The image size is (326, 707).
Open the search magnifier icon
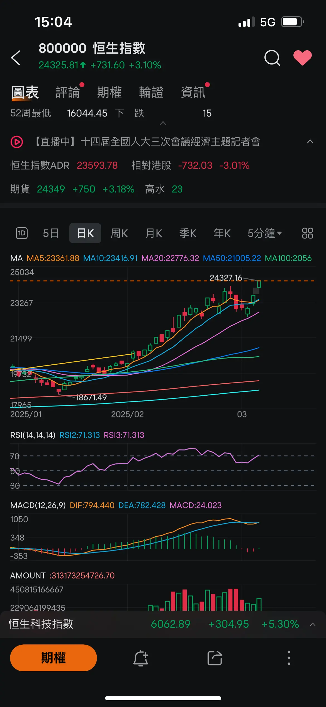[272, 58]
